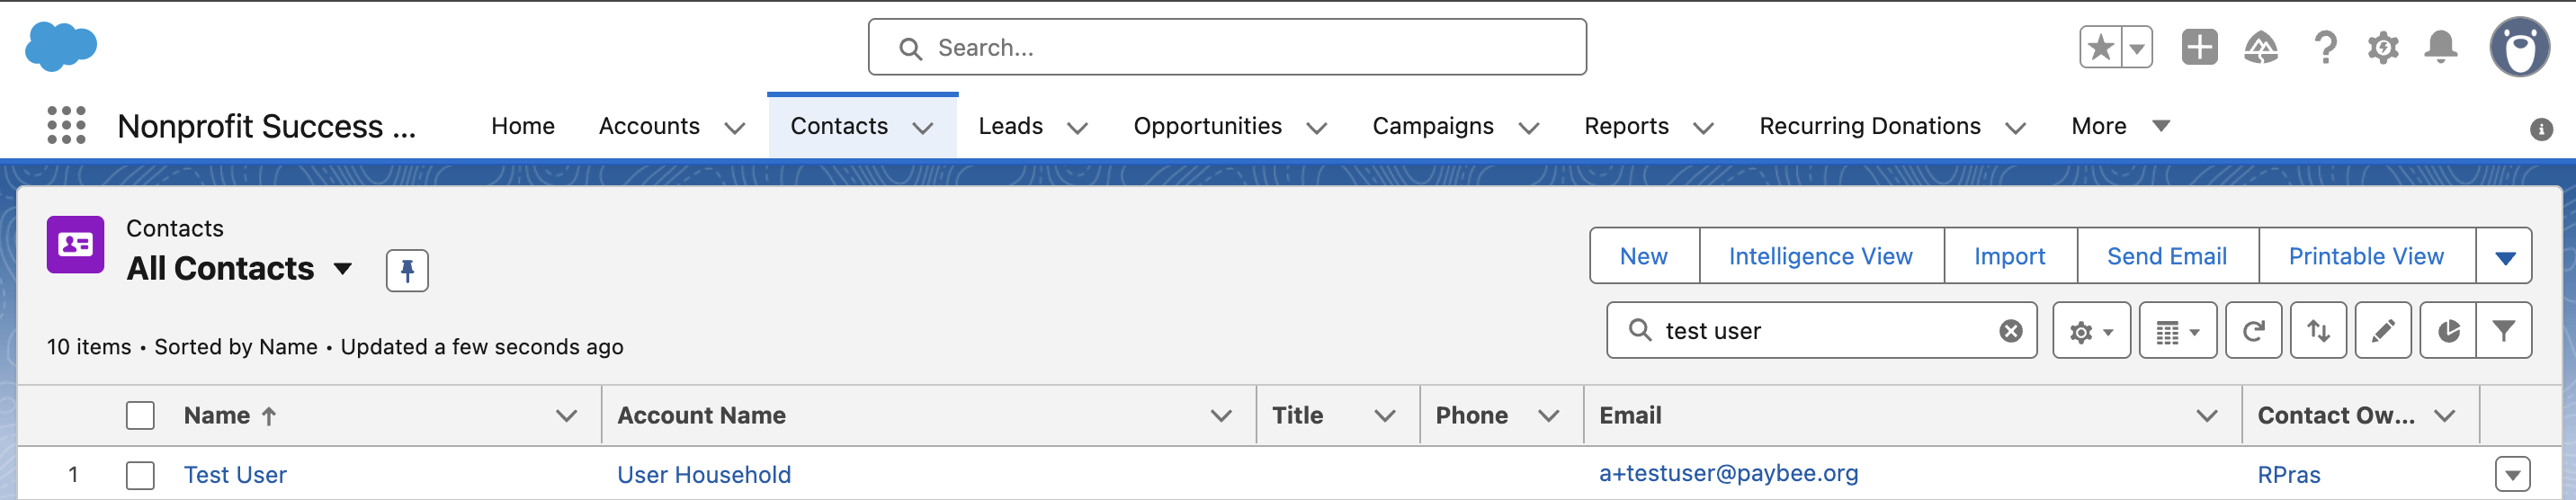Select all contacts header checkbox
This screenshot has width=2576, height=500.
pyautogui.click(x=140, y=415)
